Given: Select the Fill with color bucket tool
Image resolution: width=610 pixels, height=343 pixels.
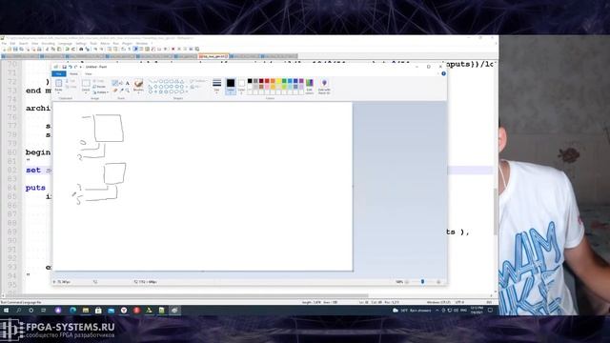Looking at the screenshot, I should [x=121, y=83].
